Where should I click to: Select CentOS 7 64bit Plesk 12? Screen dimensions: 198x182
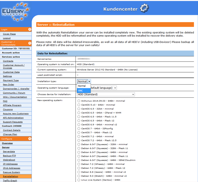click(79, 133)
